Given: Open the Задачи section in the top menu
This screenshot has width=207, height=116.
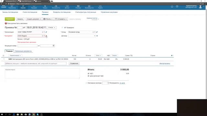Looking at the screenshot, I should 100,7.
